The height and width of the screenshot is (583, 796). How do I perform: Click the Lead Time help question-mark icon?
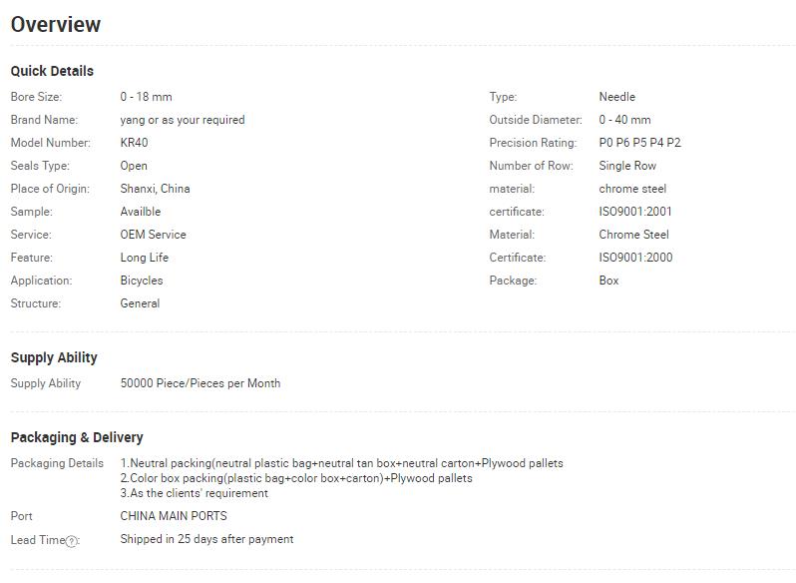point(72,541)
